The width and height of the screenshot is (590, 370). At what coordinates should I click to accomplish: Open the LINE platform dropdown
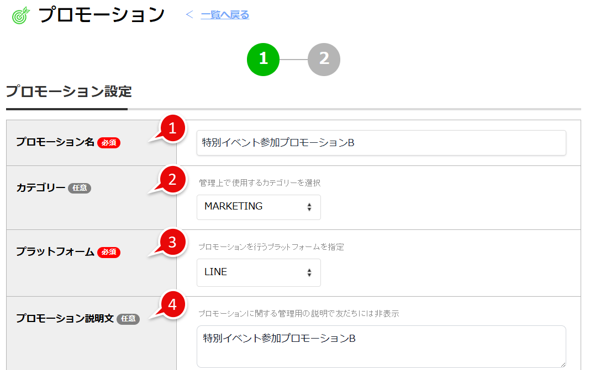point(259,272)
